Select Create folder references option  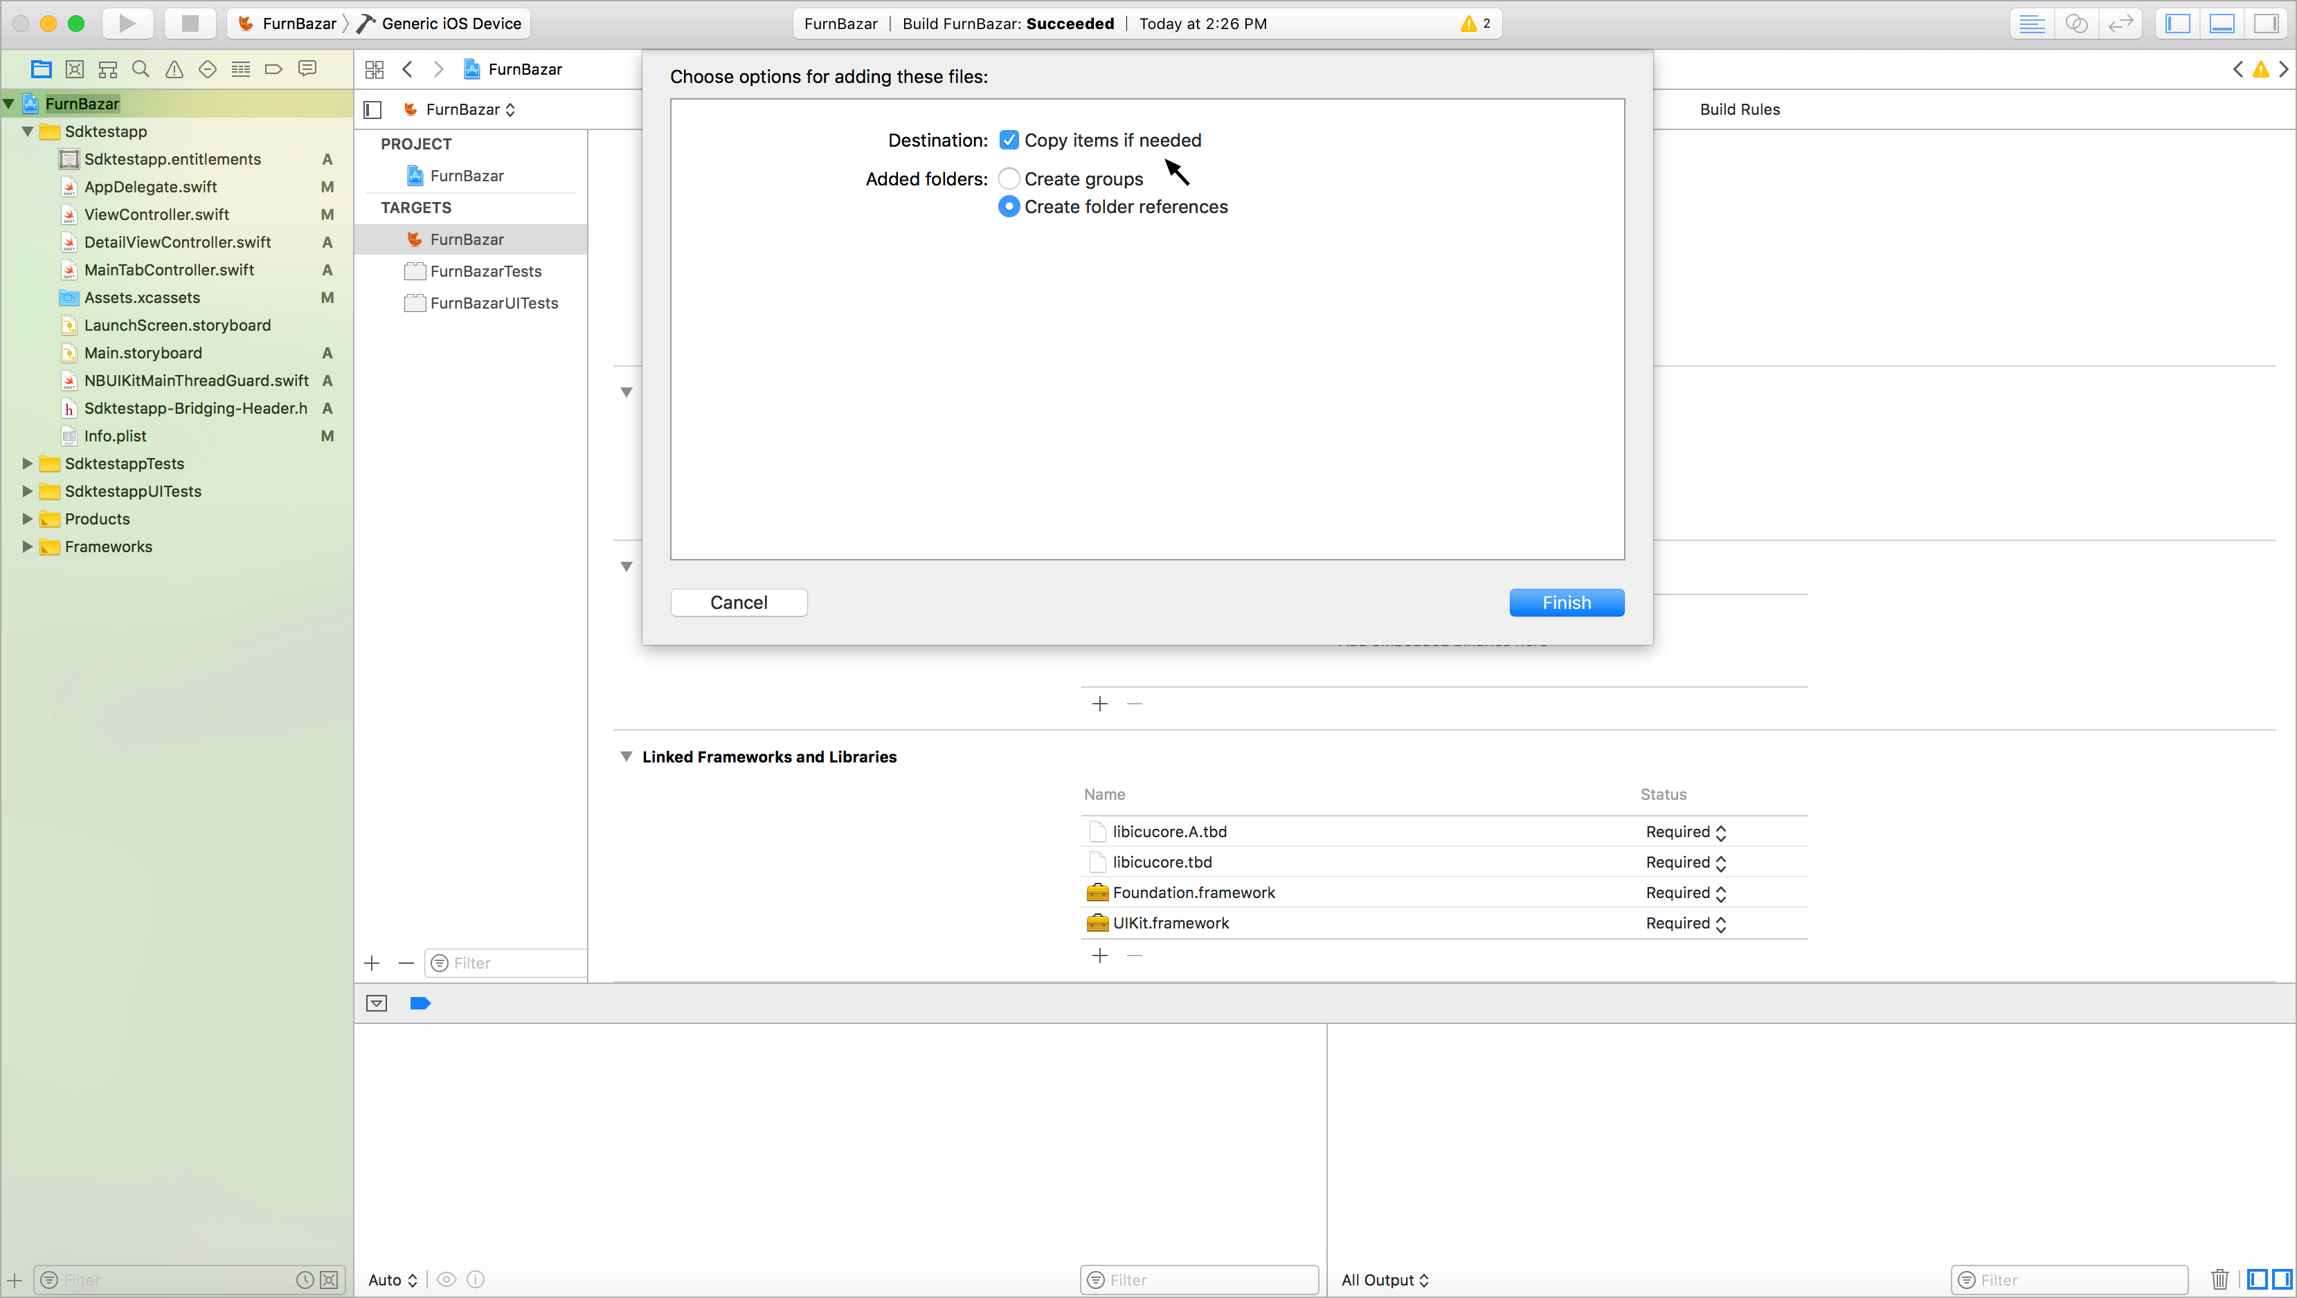coord(1009,206)
